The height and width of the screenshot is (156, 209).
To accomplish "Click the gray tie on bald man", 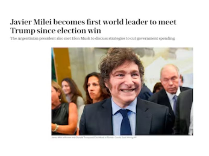I will pyautogui.click(x=175, y=103).
